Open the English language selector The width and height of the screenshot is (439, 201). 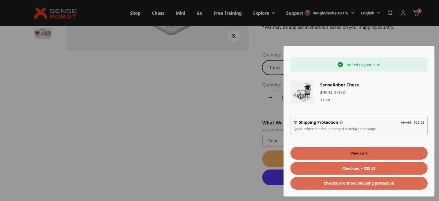pyautogui.click(x=370, y=13)
